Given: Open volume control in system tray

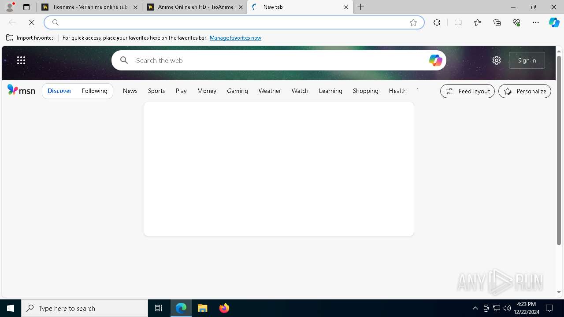Looking at the screenshot, I should [507, 308].
